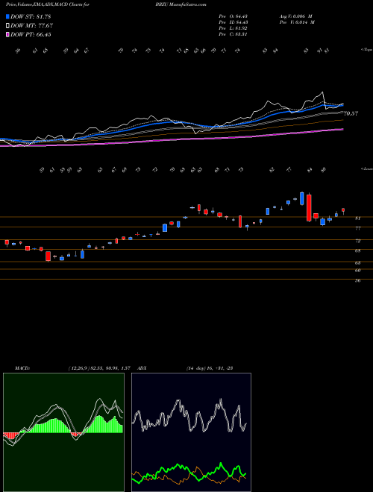
Task: Click the tall blue candlestick at the price peak
Action: click(x=302, y=198)
